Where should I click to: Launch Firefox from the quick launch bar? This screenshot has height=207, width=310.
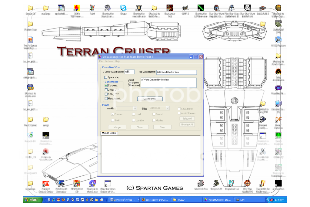pyautogui.click(x=63, y=200)
